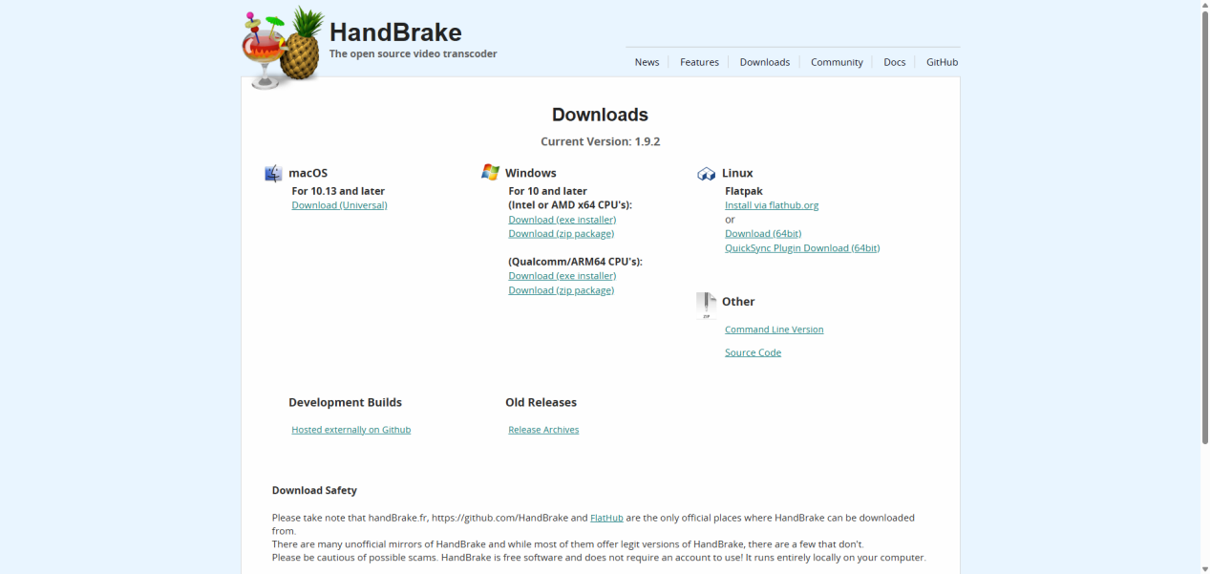The height and width of the screenshot is (574, 1210).
Task: Click the Other section heading
Action: coord(738,302)
